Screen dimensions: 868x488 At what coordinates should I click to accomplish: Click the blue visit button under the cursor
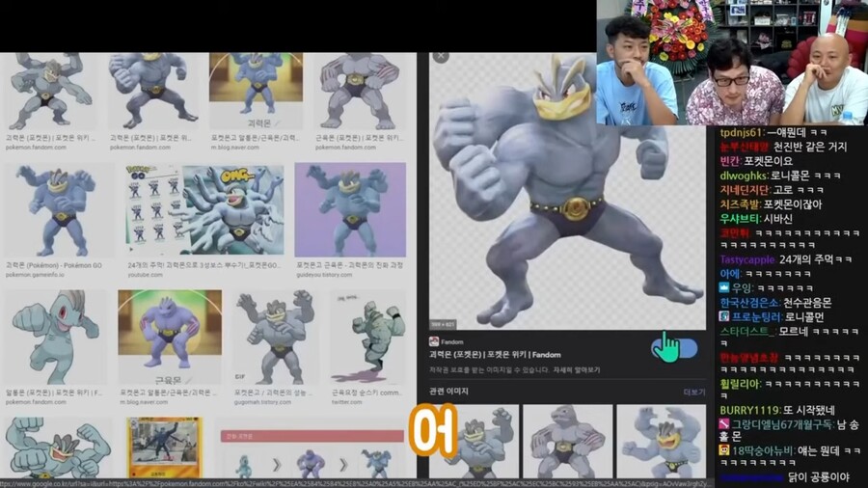click(674, 348)
